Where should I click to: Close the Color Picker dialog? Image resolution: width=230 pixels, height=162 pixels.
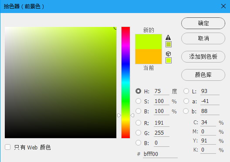pyautogui.click(x=223, y=6)
